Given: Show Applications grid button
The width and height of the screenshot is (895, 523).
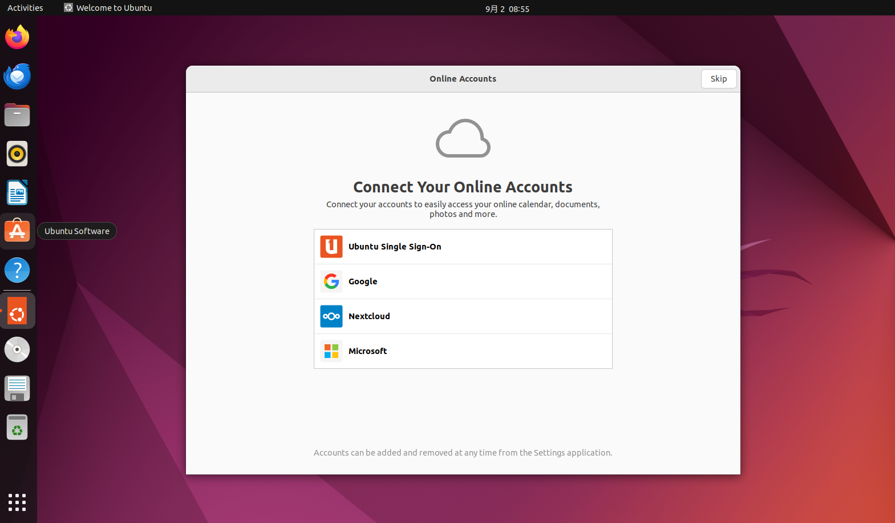Looking at the screenshot, I should pos(17,502).
